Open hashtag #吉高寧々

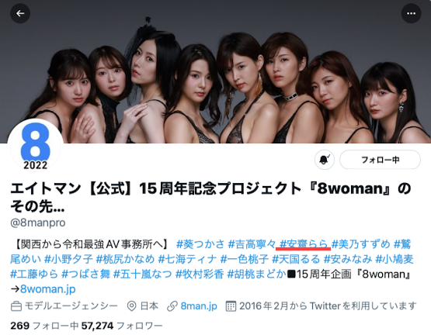click(252, 243)
